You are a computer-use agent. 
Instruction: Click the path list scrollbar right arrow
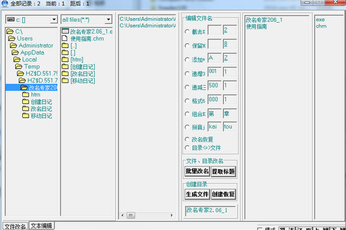click(172, 215)
